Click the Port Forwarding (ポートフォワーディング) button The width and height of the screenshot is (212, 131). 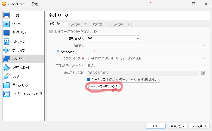click(103, 87)
